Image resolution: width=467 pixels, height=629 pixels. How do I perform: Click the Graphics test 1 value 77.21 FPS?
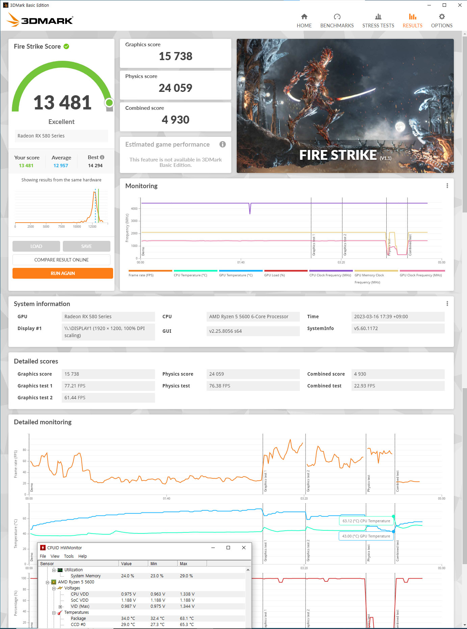[x=108, y=386]
